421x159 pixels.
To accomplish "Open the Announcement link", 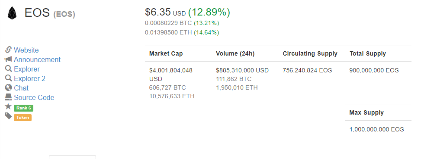I will click(x=37, y=59).
